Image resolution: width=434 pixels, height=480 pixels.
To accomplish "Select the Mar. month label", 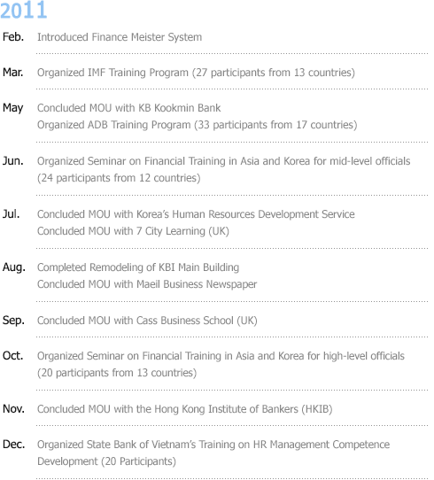I will [x=13, y=73].
